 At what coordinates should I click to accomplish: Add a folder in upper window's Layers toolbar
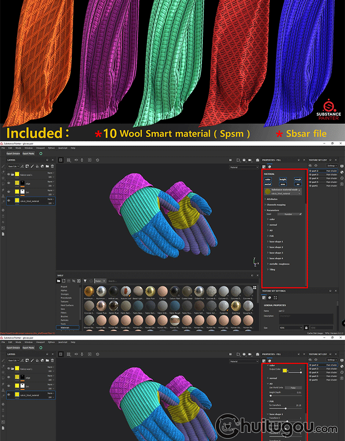[47, 166]
